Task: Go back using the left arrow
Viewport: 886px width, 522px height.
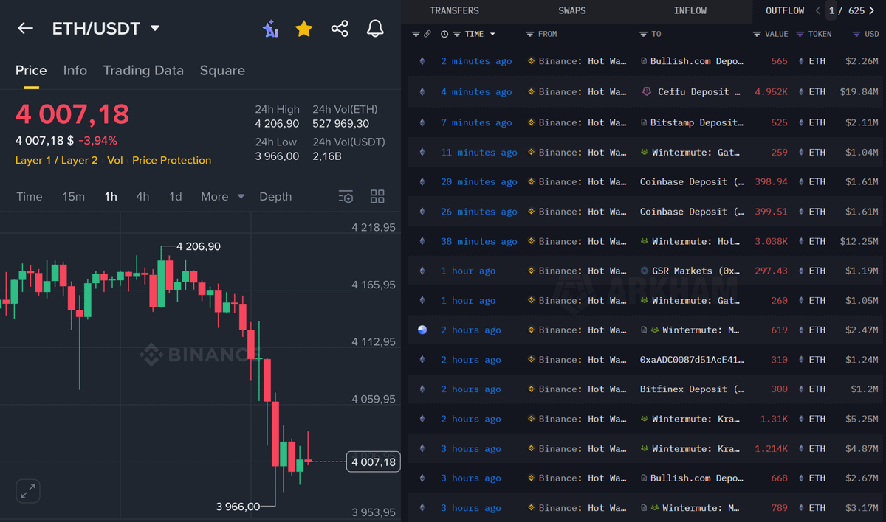Action: click(x=25, y=28)
